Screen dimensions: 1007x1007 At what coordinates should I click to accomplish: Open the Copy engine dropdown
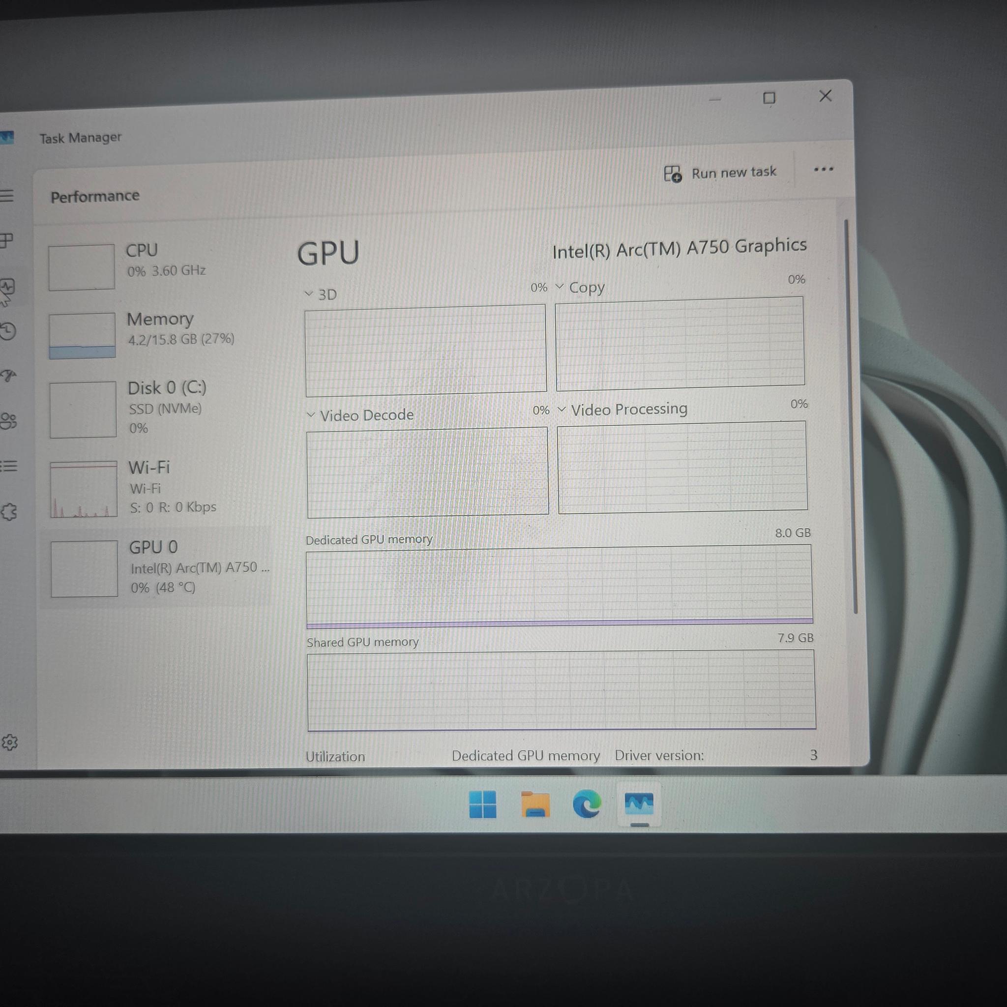click(580, 287)
